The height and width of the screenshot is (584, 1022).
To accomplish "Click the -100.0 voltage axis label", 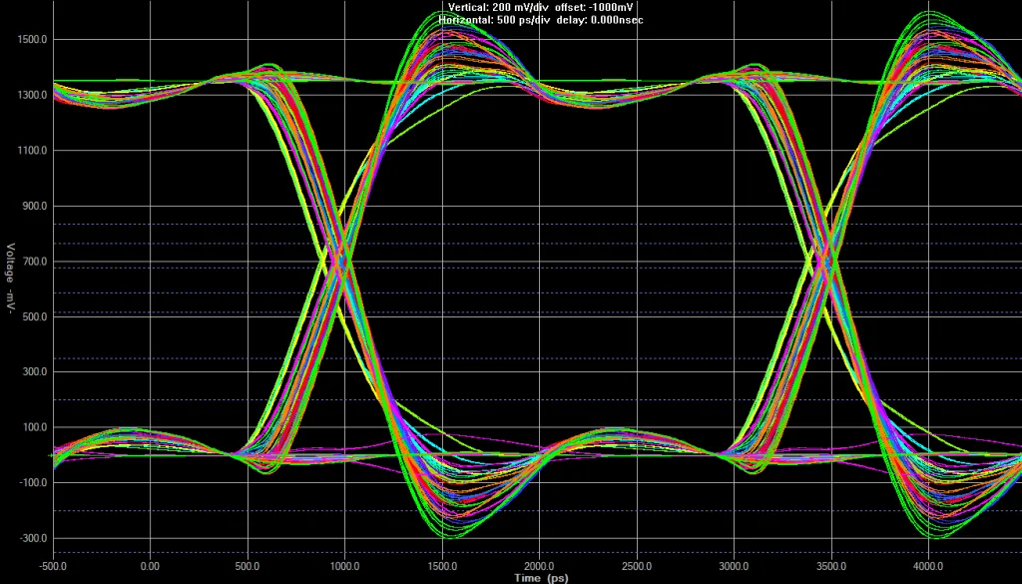I will [33, 483].
